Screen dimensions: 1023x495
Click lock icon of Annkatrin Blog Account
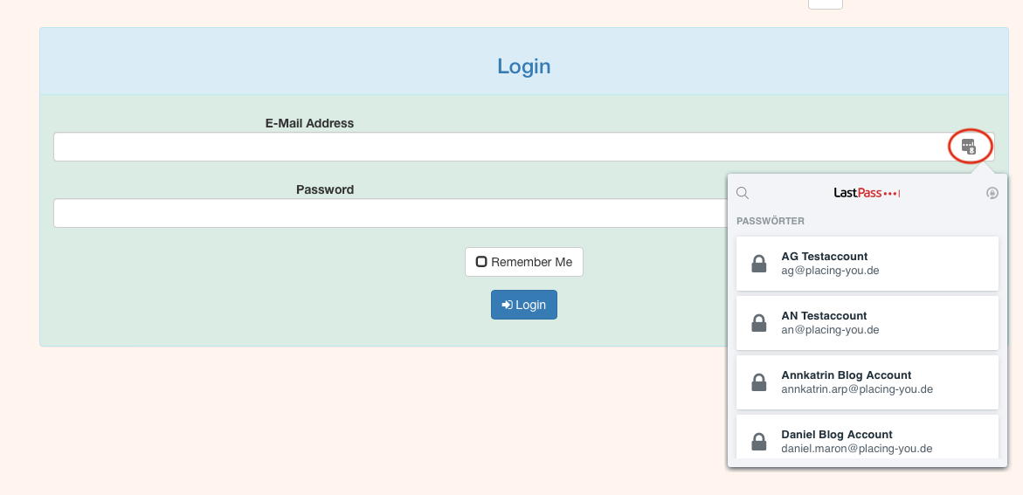[759, 382]
